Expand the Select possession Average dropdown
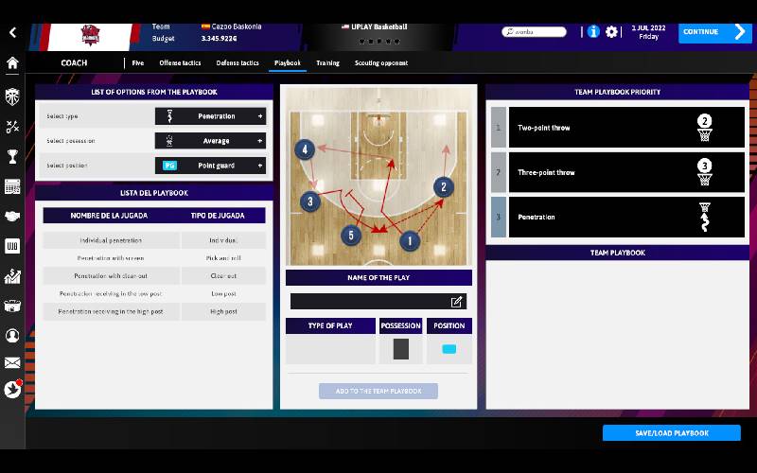 210,141
